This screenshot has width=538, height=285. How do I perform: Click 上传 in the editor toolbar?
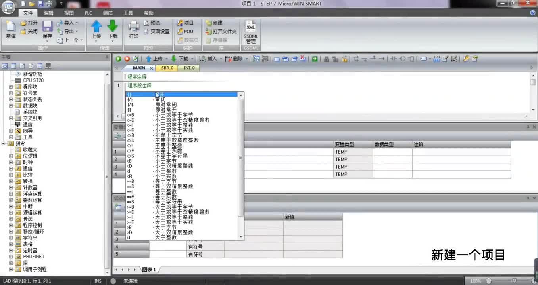(154, 59)
